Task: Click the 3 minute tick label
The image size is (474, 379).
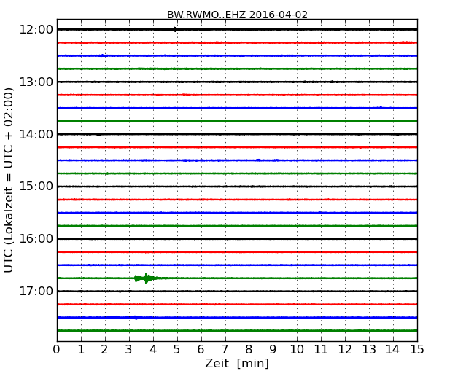Action: click(x=129, y=350)
